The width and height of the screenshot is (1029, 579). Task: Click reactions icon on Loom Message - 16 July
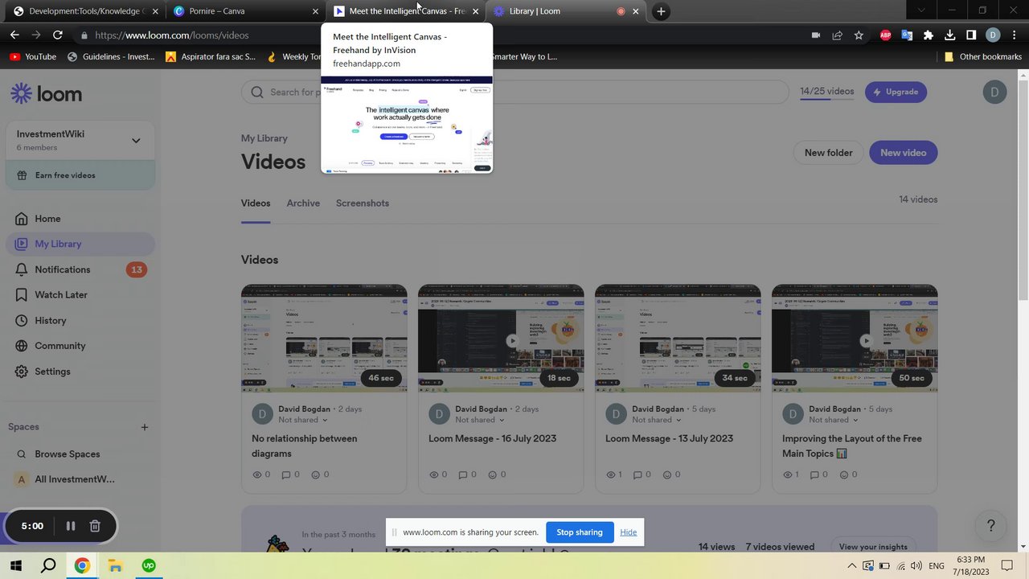tap(492, 474)
